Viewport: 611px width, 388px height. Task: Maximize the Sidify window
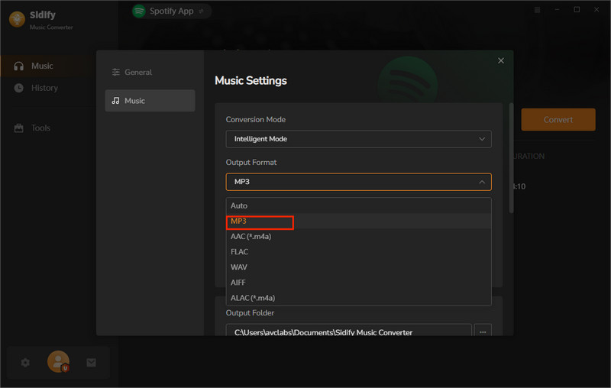tap(577, 10)
